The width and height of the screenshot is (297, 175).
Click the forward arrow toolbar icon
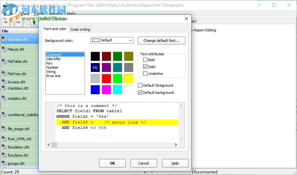tap(18, 22)
